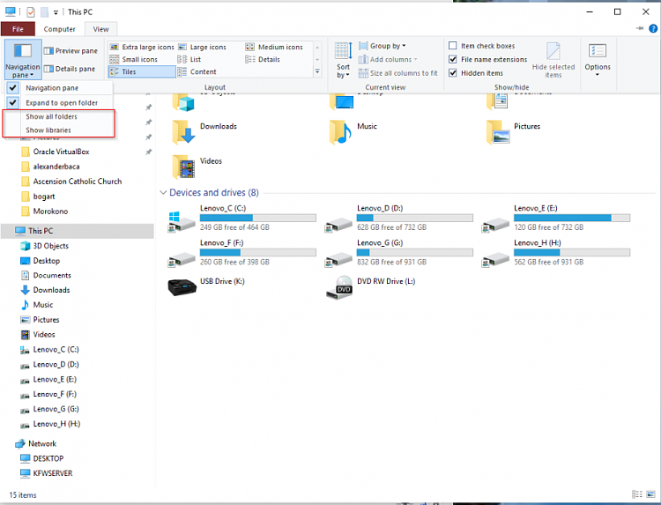The height and width of the screenshot is (505, 661).
Task: Collapse the Devices and drives group
Action: 163,193
